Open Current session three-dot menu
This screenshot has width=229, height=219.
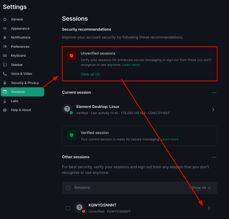pos(214,93)
